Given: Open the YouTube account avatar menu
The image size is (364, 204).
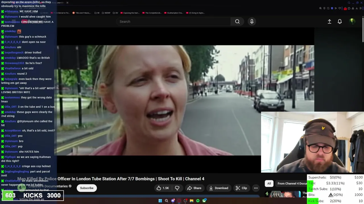Looking at the screenshot, I should 352,21.
